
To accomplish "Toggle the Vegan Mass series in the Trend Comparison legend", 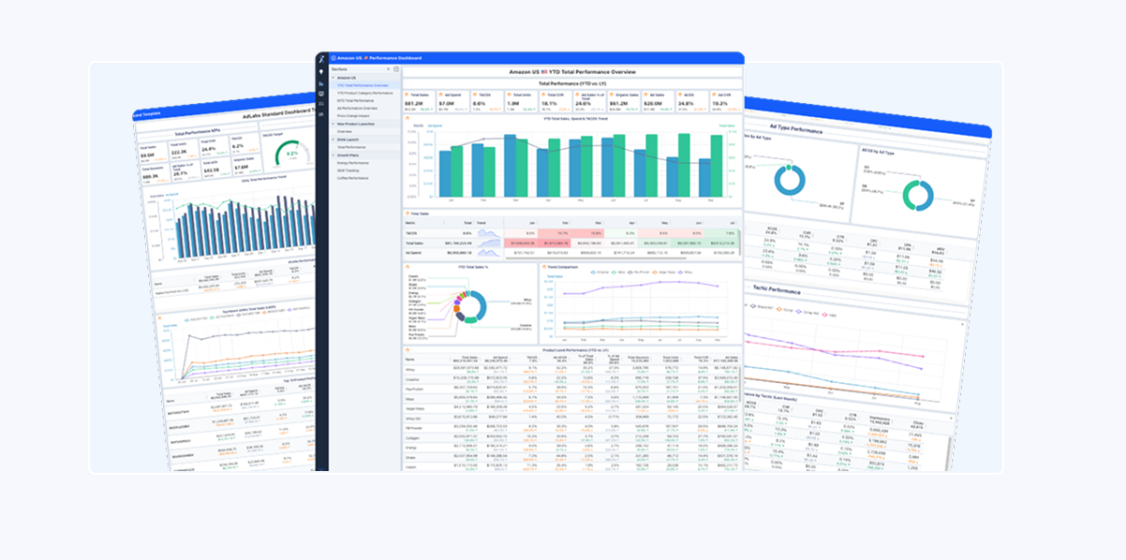I will tap(663, 272).
